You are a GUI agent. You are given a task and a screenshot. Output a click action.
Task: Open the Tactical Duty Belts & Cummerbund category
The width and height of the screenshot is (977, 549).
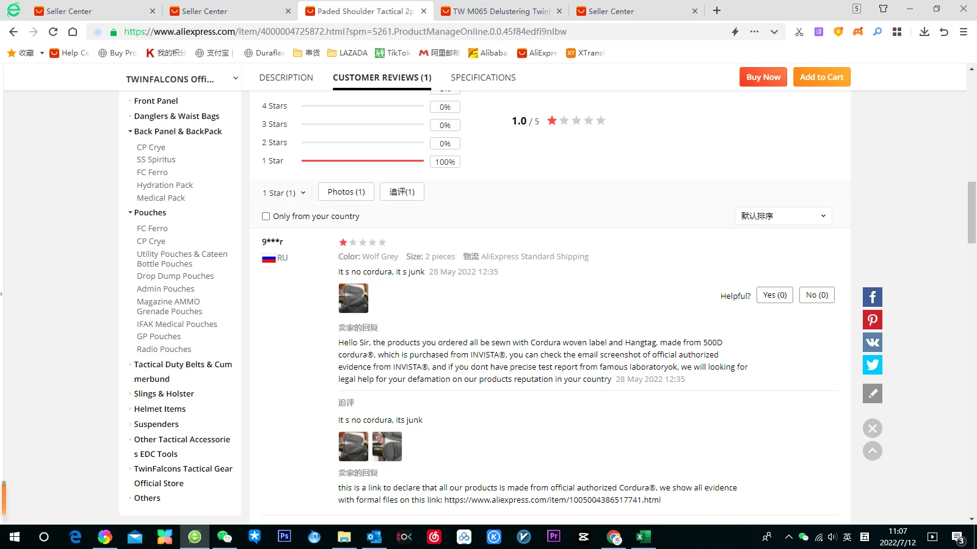click(x=183, y=371)
